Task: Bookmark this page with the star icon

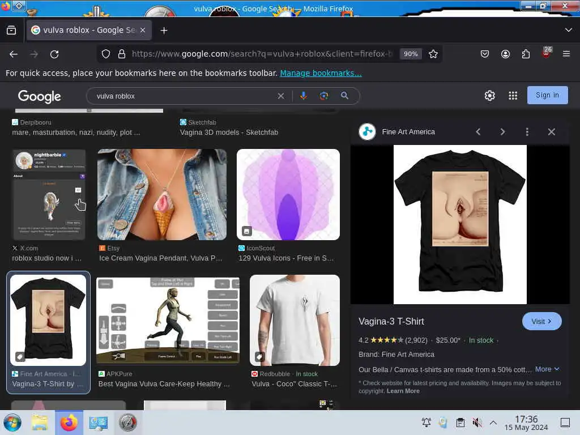Action: pyautogui.click(x=433, y=54)
